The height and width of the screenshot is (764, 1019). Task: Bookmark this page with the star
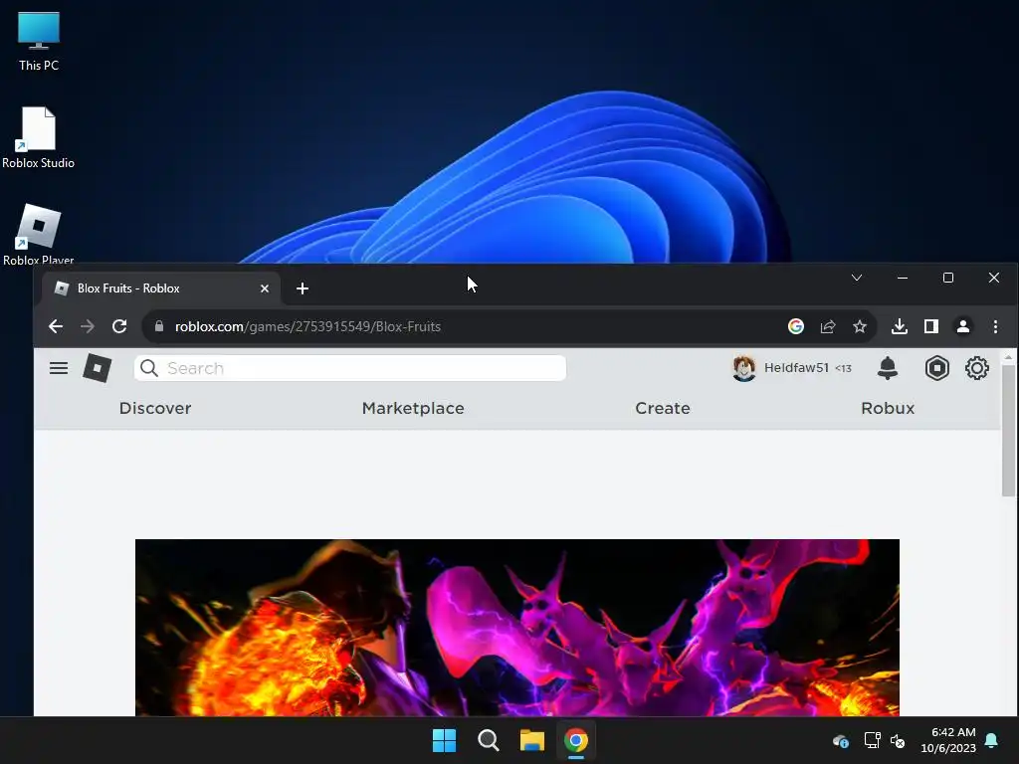pyautogui.click(x=860, y=326)
